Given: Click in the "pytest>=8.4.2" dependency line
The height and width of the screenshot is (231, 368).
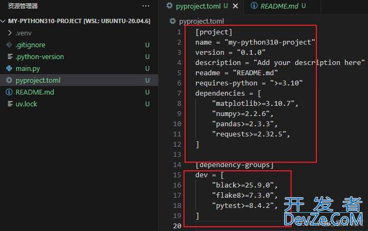Looking at the screenshot, I should 244,205.
